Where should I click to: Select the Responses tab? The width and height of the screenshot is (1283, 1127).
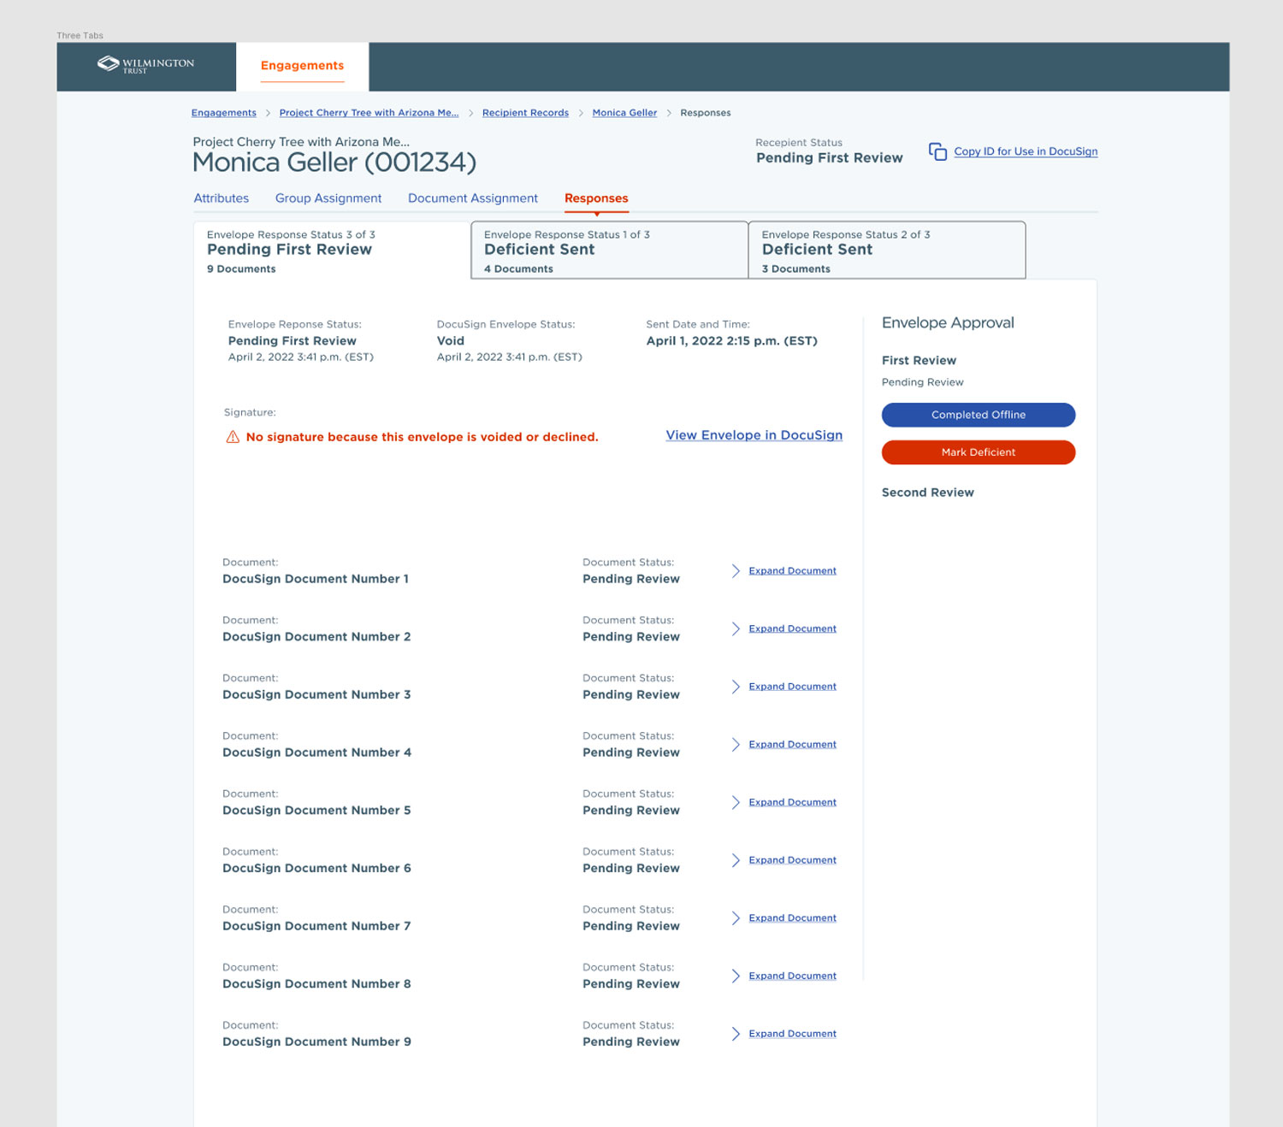click(596, 198)
